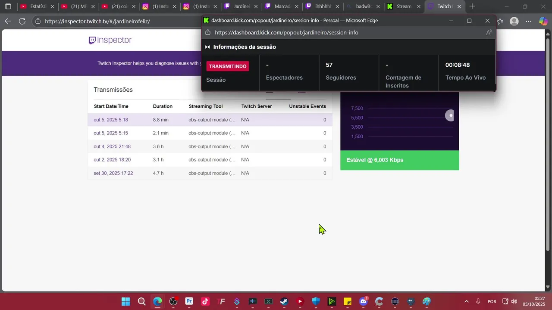Click the 8.8 min duration cell
The height and width of the screenshot is (310, 552).
(161, 120)
